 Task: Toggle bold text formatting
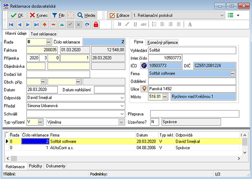pyautogui.click(x=119, y=24)
